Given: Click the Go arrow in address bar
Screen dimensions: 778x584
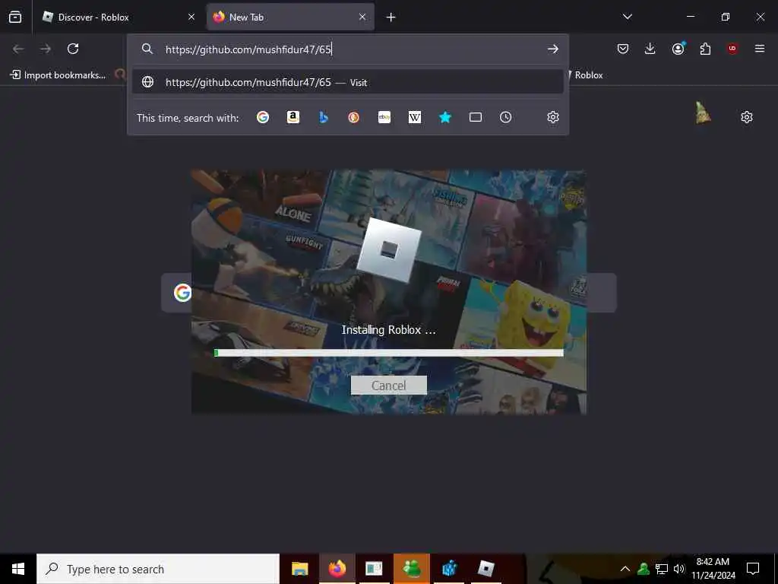Looking at the screenshot, I should 553,49.
